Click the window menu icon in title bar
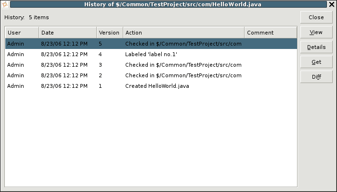The width and height of the screenshot is (337, 192). [5, 4]
